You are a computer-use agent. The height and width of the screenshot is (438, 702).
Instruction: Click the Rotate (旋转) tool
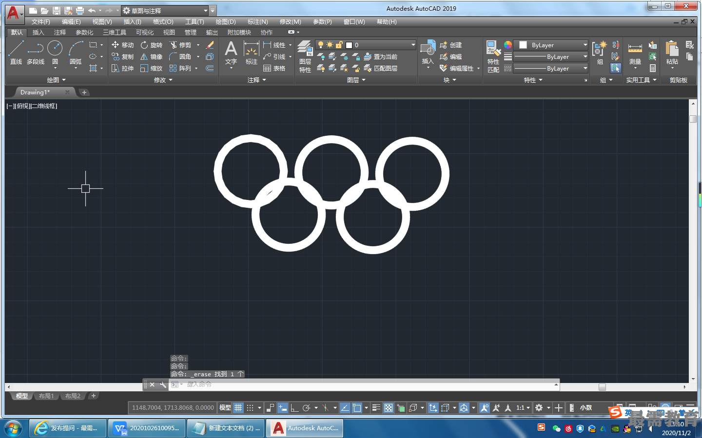click(151, 45)
